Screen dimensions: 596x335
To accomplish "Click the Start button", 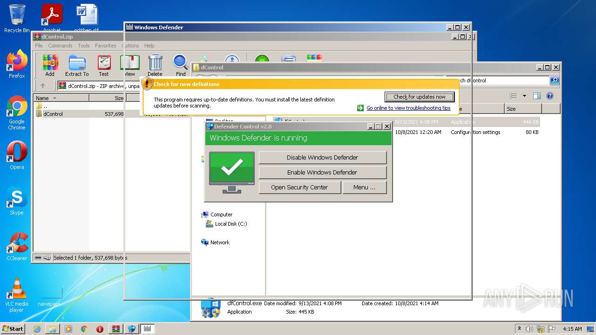I will [x=13, y=328].
